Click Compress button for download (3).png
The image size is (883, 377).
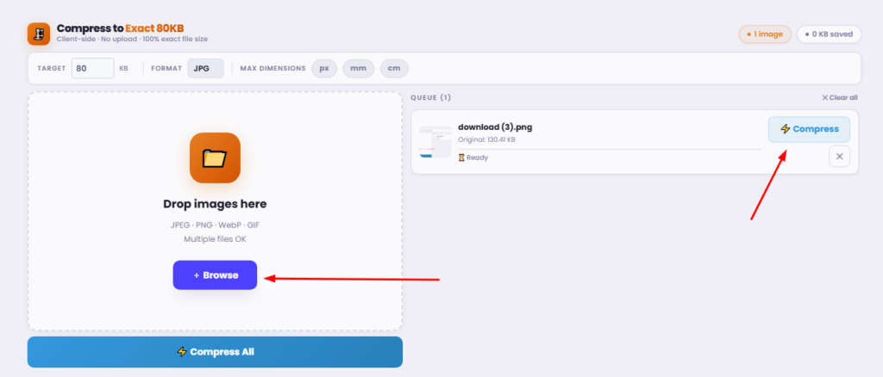[x=809, y=129]
